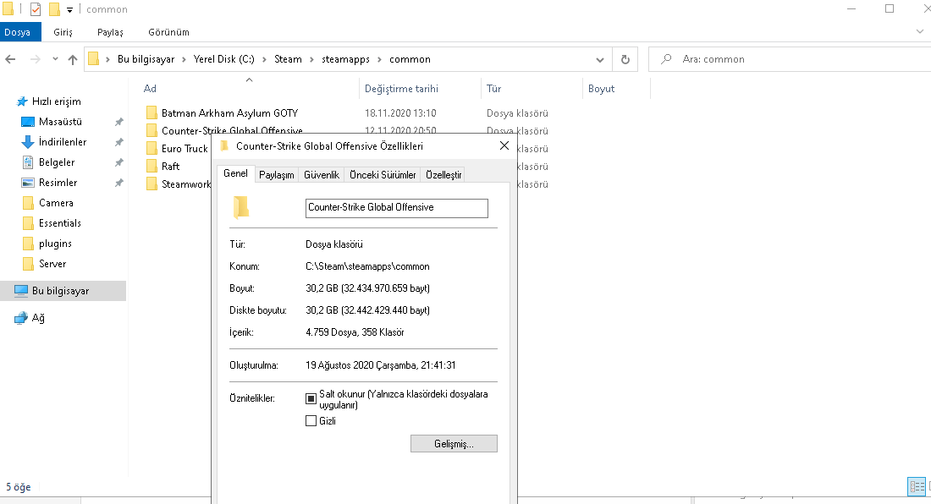Click the folder icon in properties dialog

tap(241, 207)
